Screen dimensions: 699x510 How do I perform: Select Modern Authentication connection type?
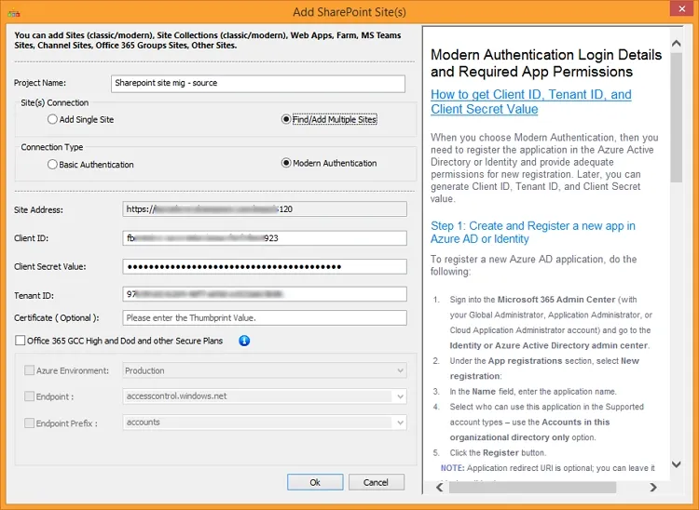(286, 164)
